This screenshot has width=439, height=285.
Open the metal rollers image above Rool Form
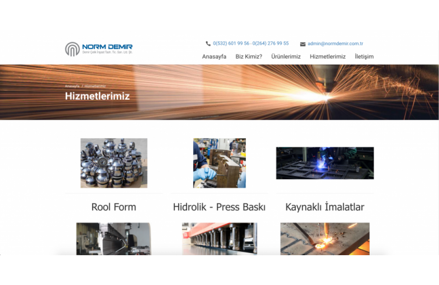[114, 163]
